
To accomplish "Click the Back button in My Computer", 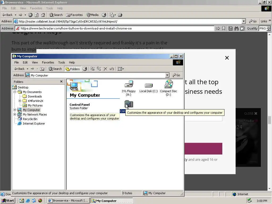I will pos(19,69).
